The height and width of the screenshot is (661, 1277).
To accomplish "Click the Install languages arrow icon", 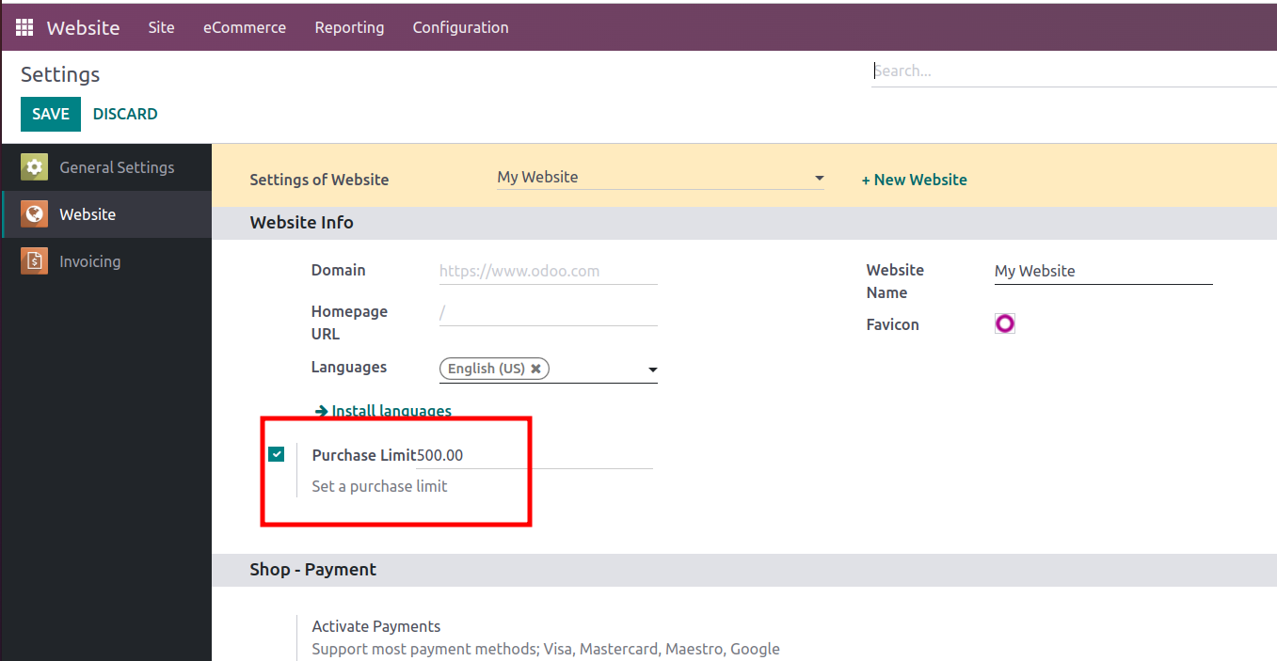I will click(x=321, y=411).
